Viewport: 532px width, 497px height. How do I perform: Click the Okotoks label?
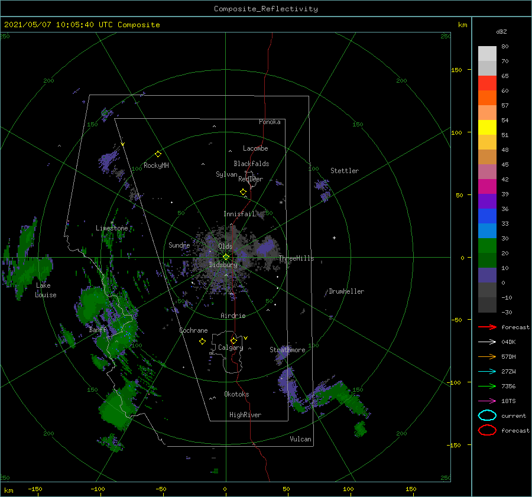coord(237,394)
